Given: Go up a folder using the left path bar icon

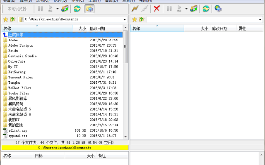Looking at the screenshot, I should (x=13, y=19).
